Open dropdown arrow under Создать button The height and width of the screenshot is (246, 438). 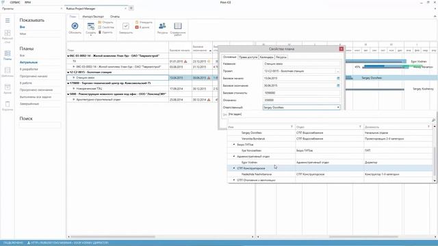tap(91, 35)
